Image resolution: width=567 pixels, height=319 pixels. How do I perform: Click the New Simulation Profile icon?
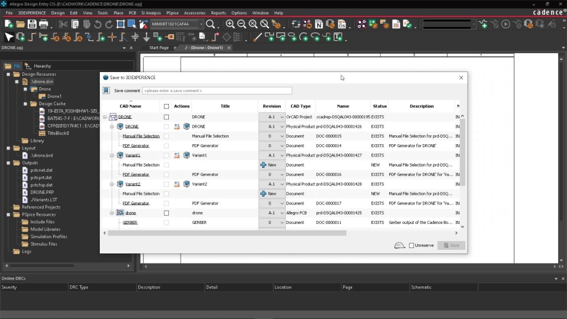point(483,24)
